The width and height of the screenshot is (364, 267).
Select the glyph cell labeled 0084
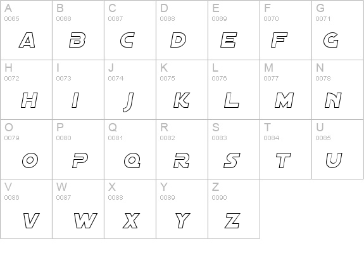pyautogui.click(x=286, y=149)
